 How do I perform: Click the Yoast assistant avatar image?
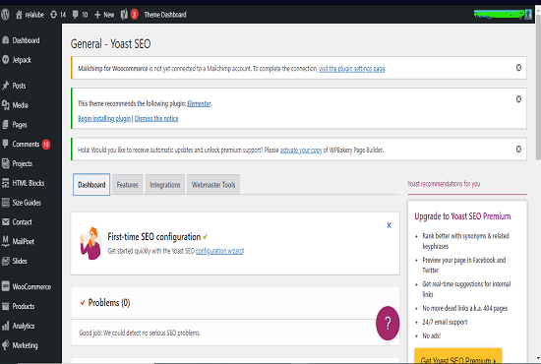click(90, 243)
